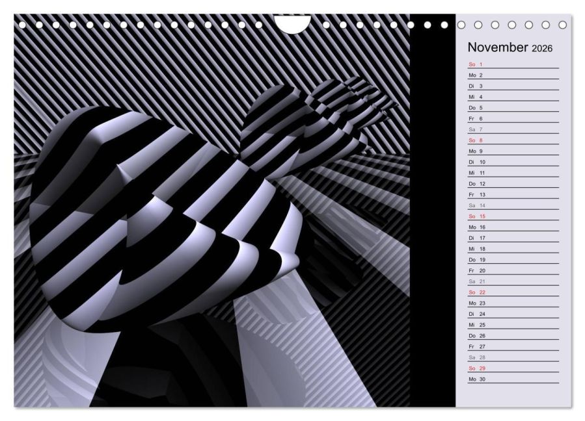Select the Do 26 date row

(513, 336)
